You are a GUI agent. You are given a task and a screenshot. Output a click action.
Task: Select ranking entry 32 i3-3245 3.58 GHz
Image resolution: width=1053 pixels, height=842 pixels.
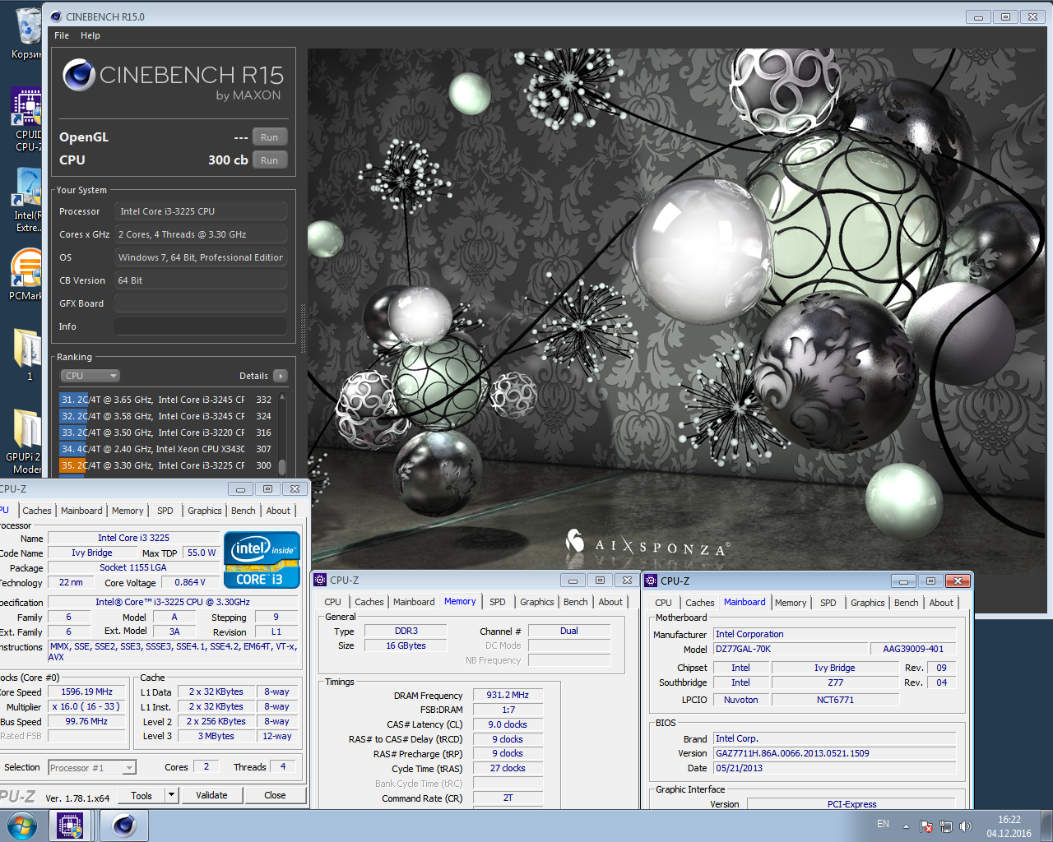[166, 416]
